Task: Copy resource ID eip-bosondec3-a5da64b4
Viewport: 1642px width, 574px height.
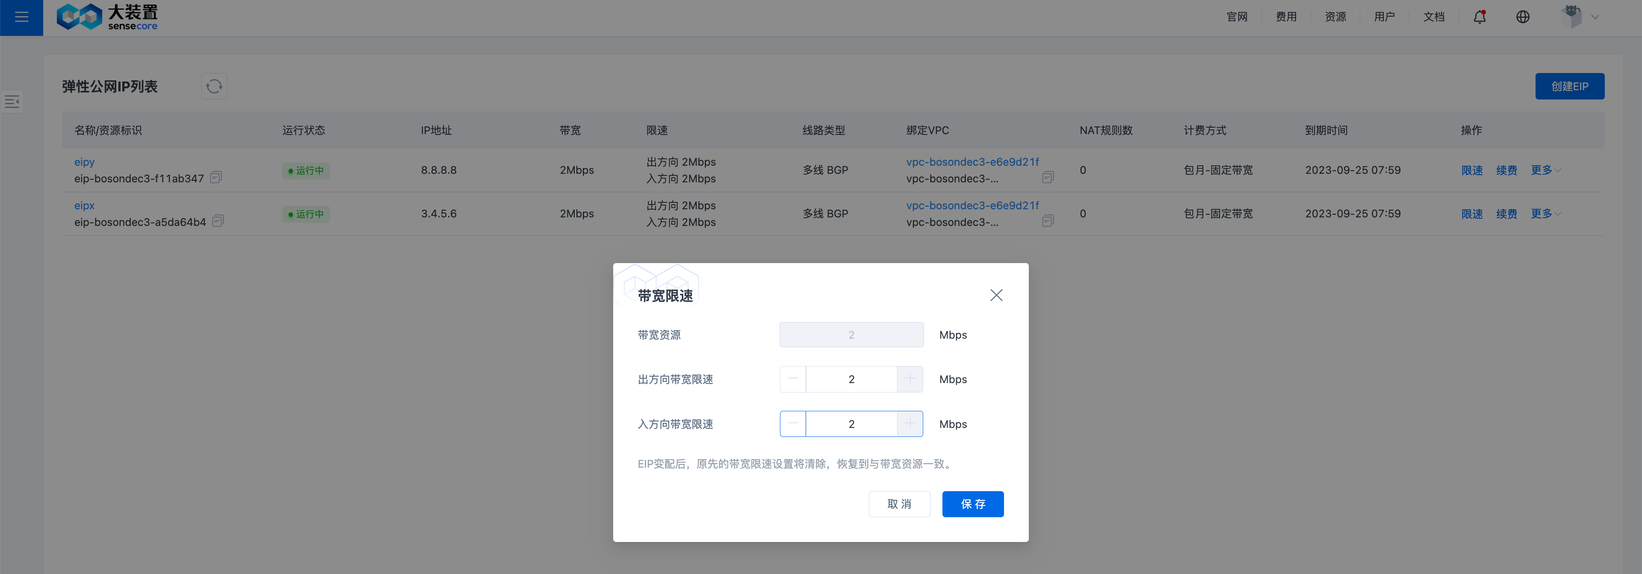Action: click(x=218, y=221)
